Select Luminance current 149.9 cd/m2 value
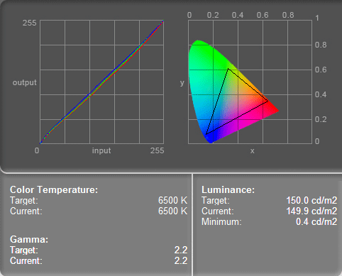 (311, 211)
